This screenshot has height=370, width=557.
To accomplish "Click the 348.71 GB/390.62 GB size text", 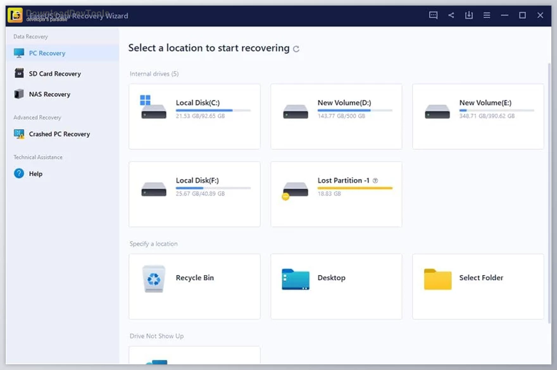I will pyautogui.click(x=487, y=116).
